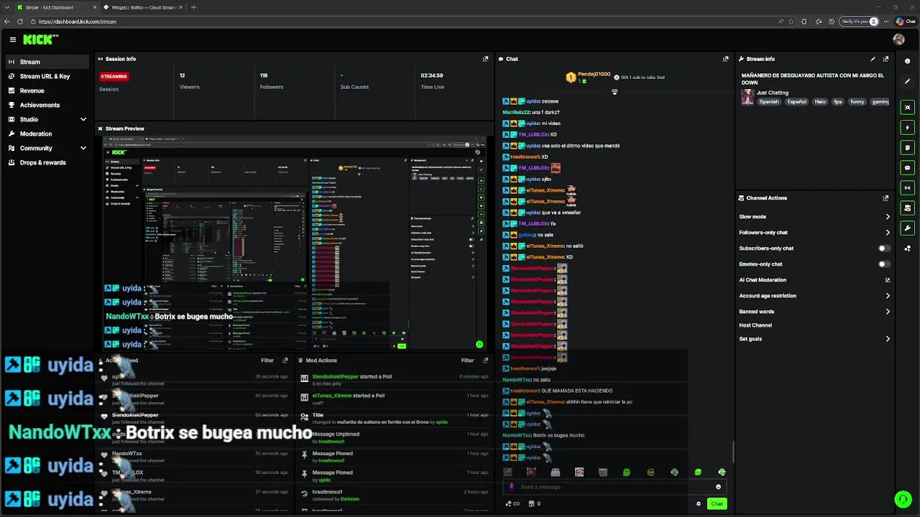Click the green help bubble at bottom right
Viewport: 920px width, 517px height.
coord(903,499)
